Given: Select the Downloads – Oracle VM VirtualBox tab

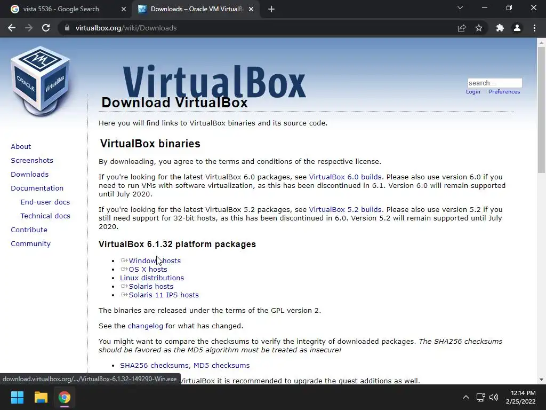Looking at the screenshot, I should (197, 9).
